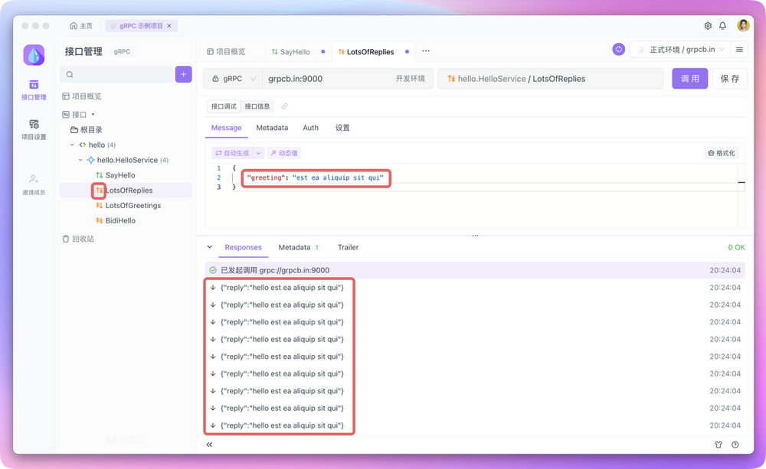Click the refresh sync icon near environment selector

(x=618, y=48)
